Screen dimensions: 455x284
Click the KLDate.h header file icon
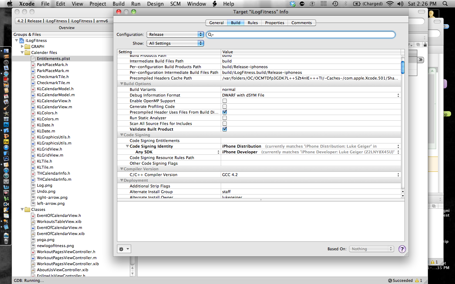pos(33,125)
